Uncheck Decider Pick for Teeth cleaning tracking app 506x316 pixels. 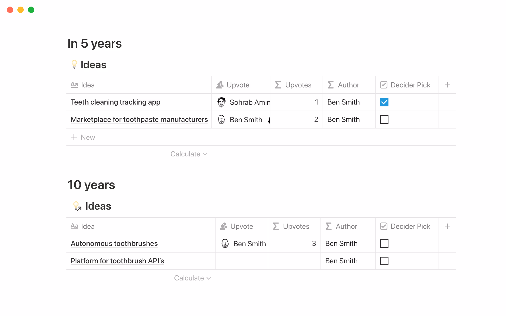(384, 102)
